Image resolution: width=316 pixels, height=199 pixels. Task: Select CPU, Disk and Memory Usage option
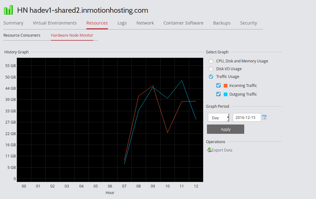(211, 61)
